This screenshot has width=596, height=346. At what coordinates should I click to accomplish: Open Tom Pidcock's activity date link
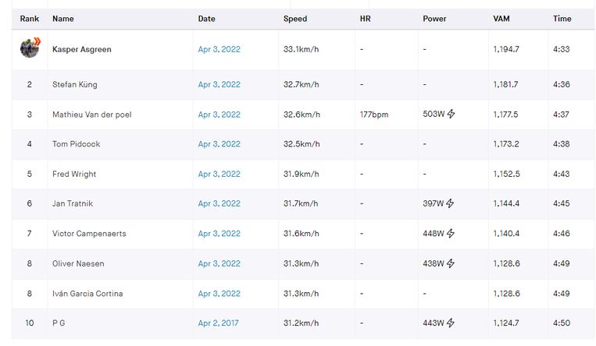click(219, 144)
